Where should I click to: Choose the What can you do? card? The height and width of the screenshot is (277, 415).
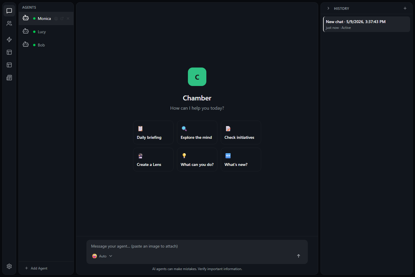click(x=197, y=160)
